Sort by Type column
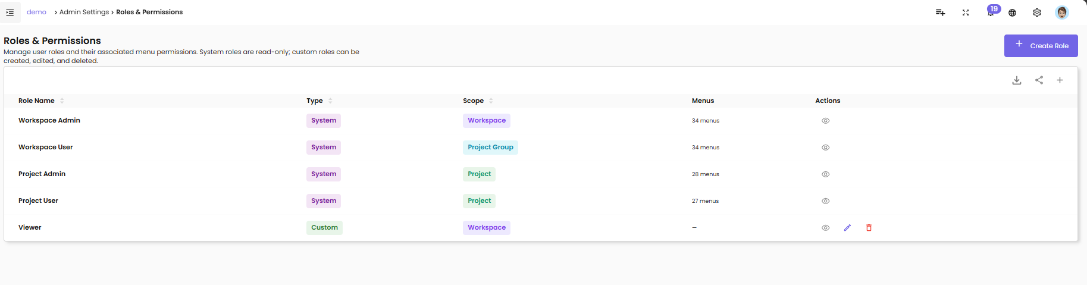Screen dimensions: 1087x285 tap(330, 101)
